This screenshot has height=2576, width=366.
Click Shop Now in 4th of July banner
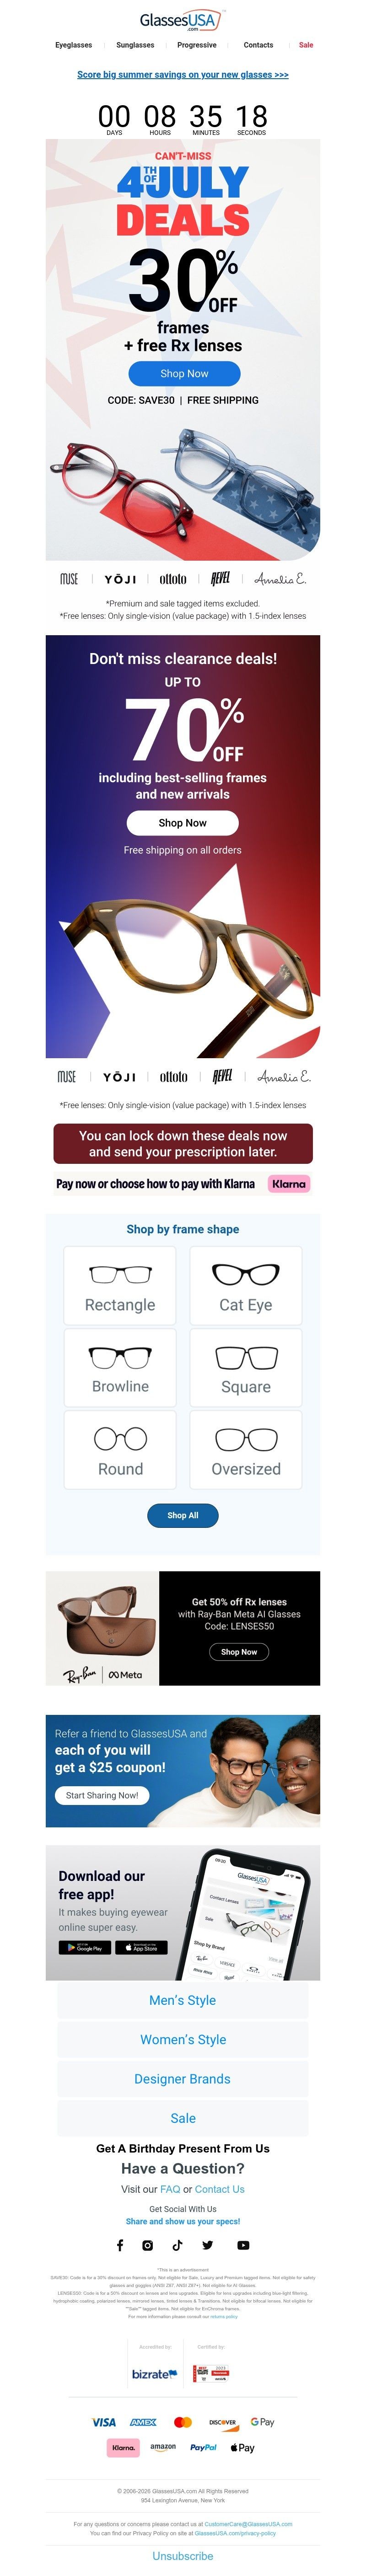(x=184, y=373)
